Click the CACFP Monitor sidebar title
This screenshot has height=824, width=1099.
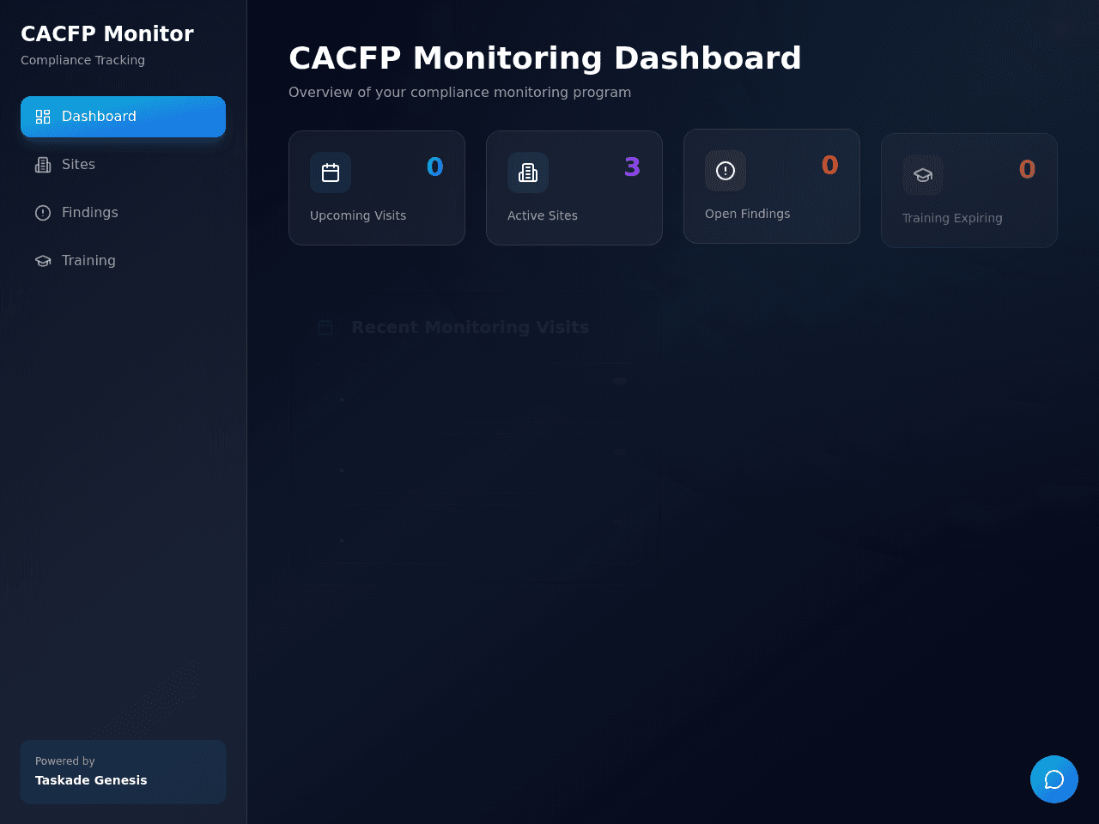pos(107,33)
